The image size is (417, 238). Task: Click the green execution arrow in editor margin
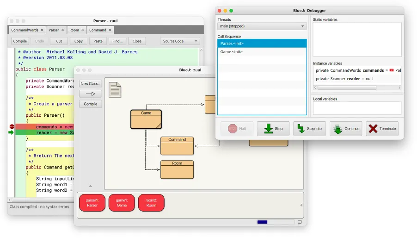pyautogui.click(x=11, y=132)
